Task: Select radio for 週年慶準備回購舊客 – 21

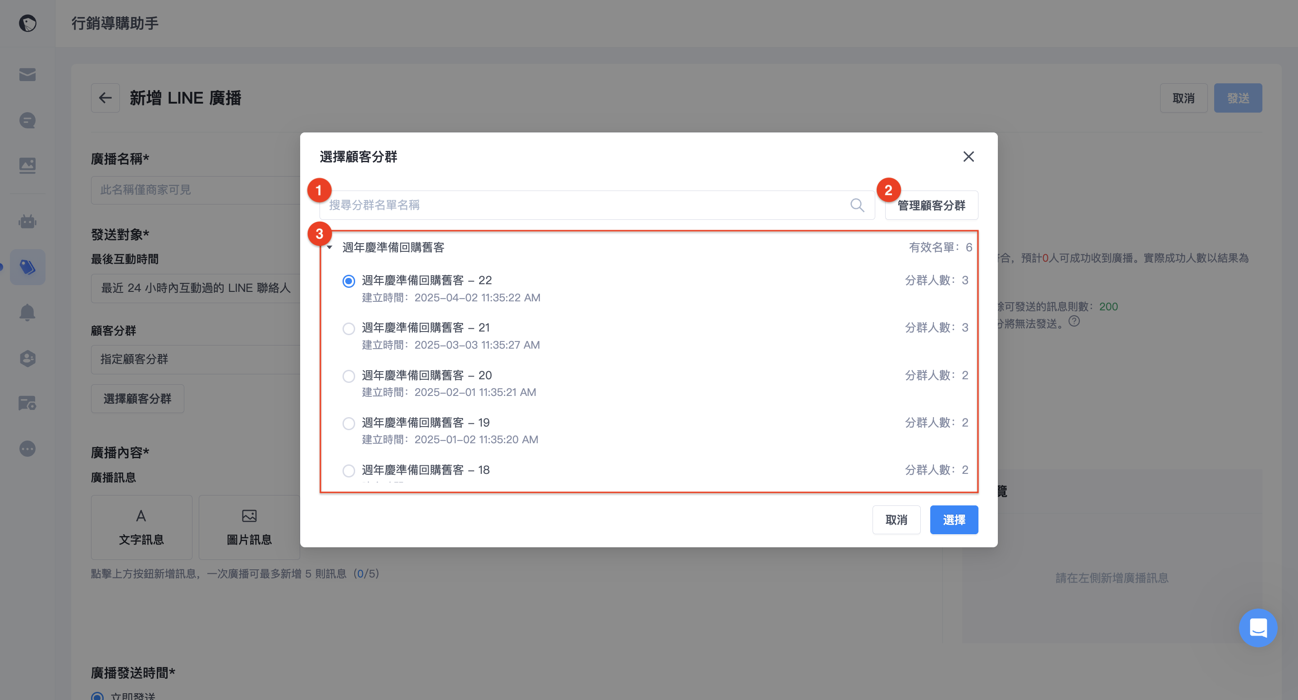Action: (349, 329)
